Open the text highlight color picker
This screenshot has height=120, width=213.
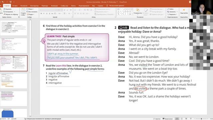click(65, 13)
